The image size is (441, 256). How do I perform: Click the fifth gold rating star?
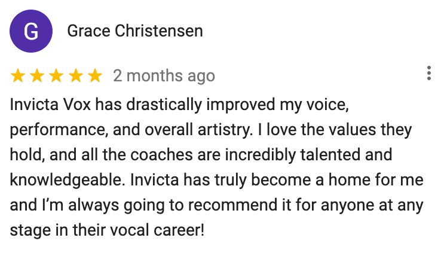[94, 76]
